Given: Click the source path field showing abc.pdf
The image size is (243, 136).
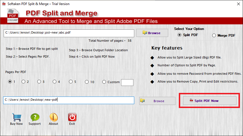Looking at the screenshot, I should [x=69, y=33].
